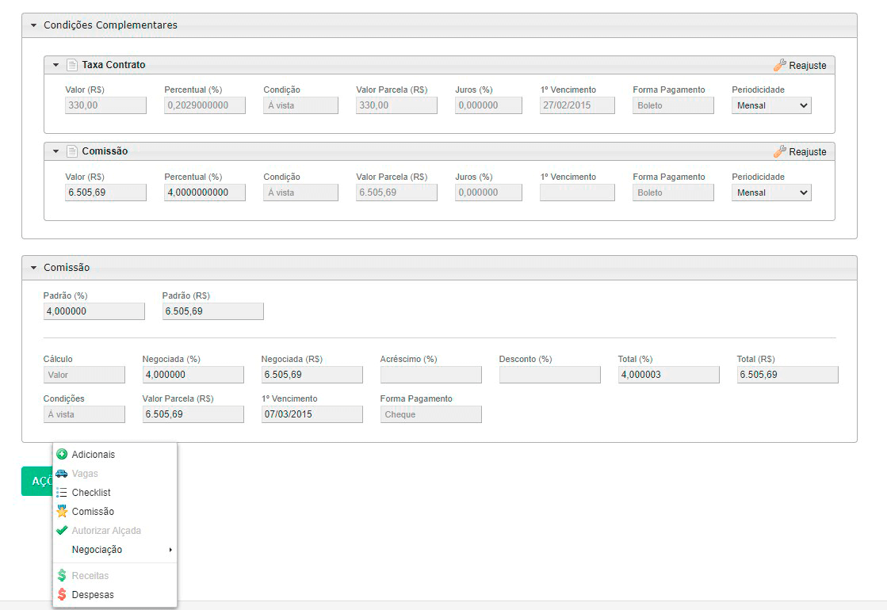The height and width of the screenshot is (610, 887).
Task: Click the document icon beside Comissão subpanel
Action: 72,151
